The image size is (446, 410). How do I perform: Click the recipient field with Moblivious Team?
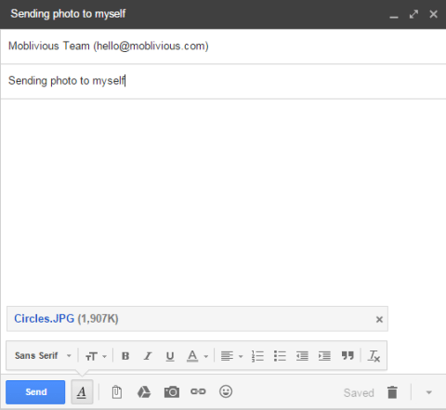tap(223, 46)
